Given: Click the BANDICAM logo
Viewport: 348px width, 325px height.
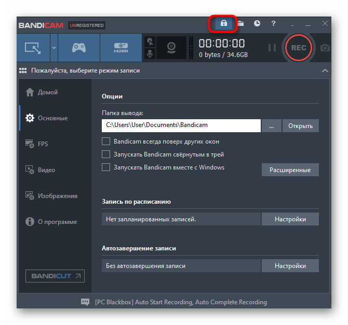Looking at the screenshot, I should click(x=41, y=25).
